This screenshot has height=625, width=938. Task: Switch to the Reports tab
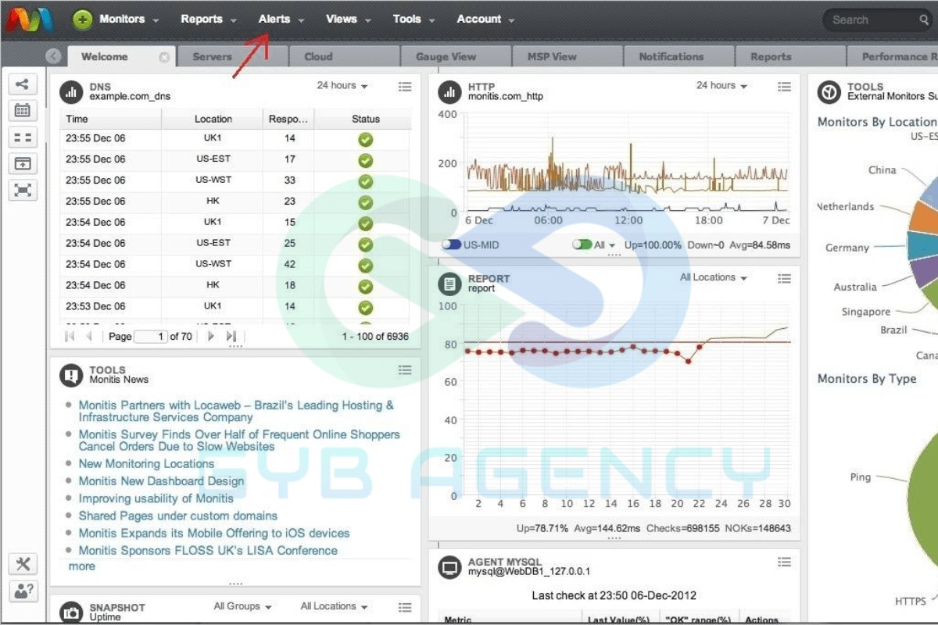(789, 56)
